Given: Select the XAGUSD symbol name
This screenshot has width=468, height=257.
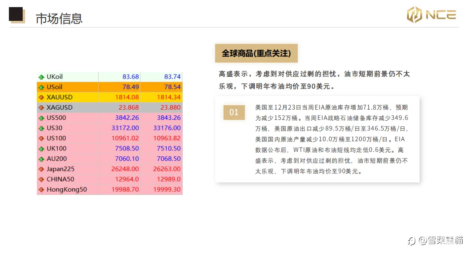Looking at the screenshot, I should point(60,107).
